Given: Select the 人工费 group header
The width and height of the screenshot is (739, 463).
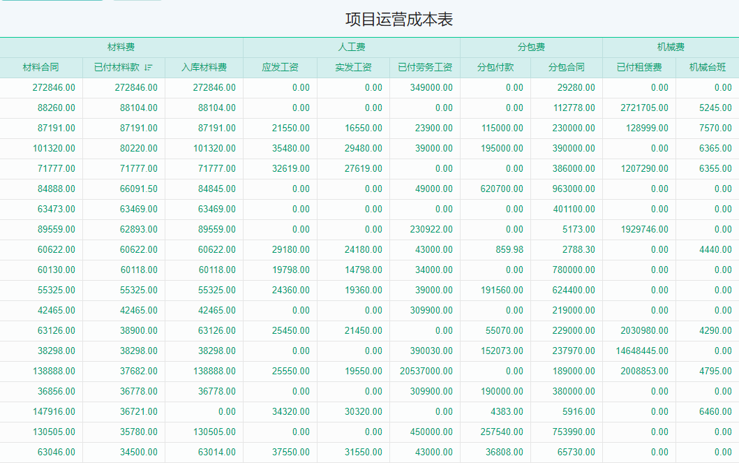Looking at the screenshot, I should tap(352, 47).
